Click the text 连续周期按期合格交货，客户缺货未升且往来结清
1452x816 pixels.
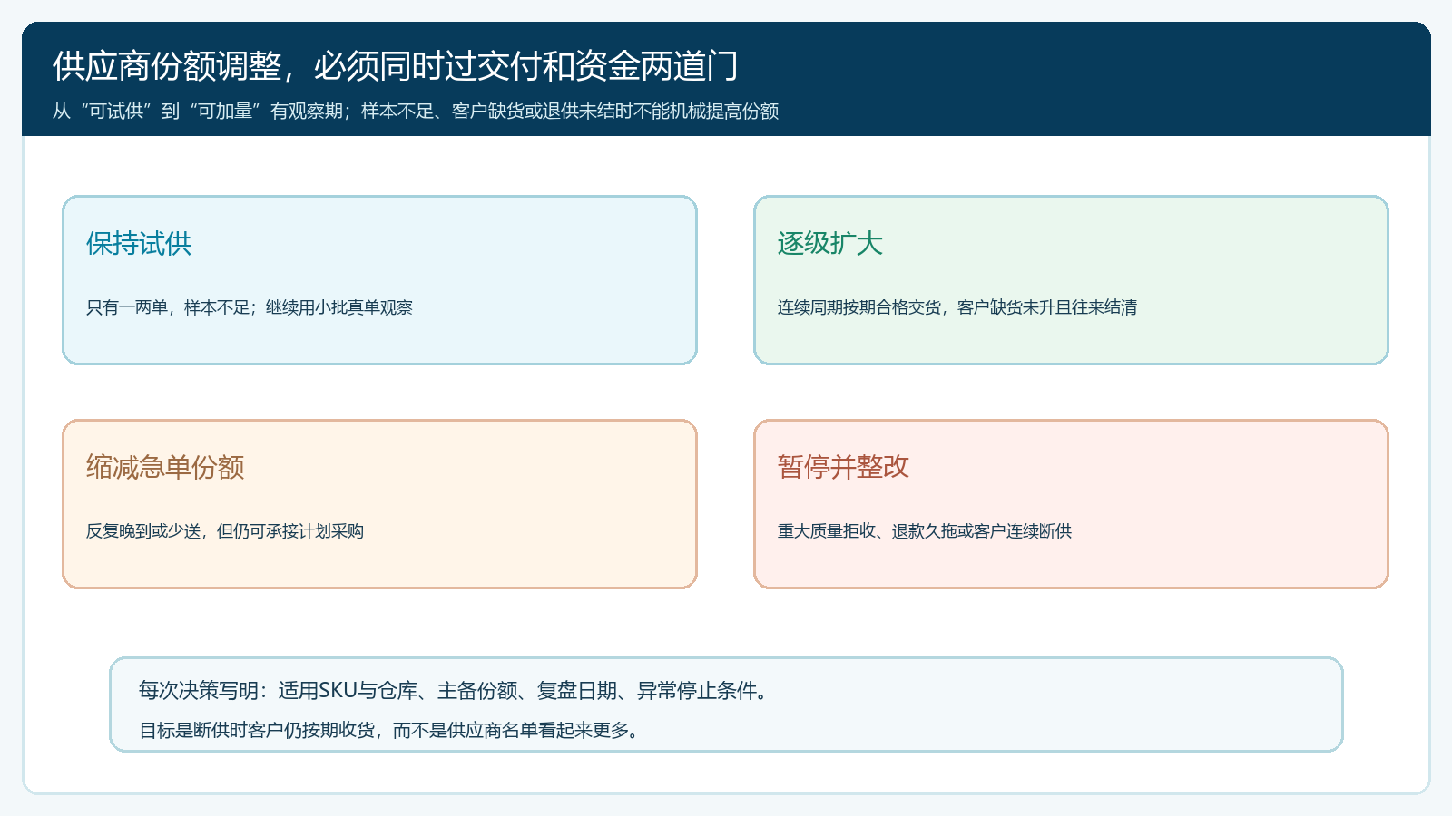tap(957, 307)
